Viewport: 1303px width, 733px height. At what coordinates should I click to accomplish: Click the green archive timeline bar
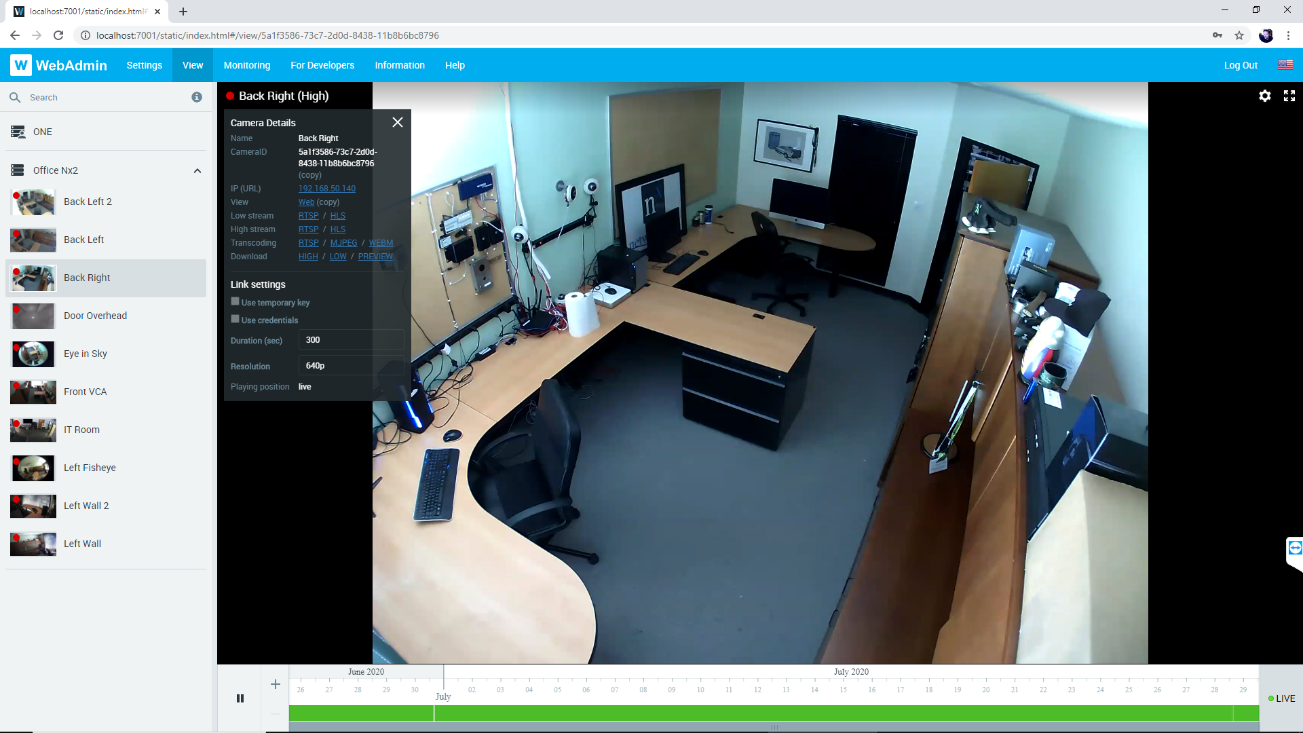click(x=774, y=713)
